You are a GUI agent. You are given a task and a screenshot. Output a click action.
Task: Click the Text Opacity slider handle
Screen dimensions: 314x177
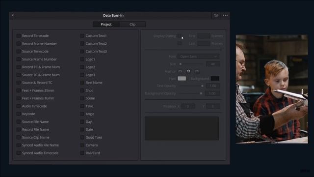pyautogui.click(x=202, y=86)
